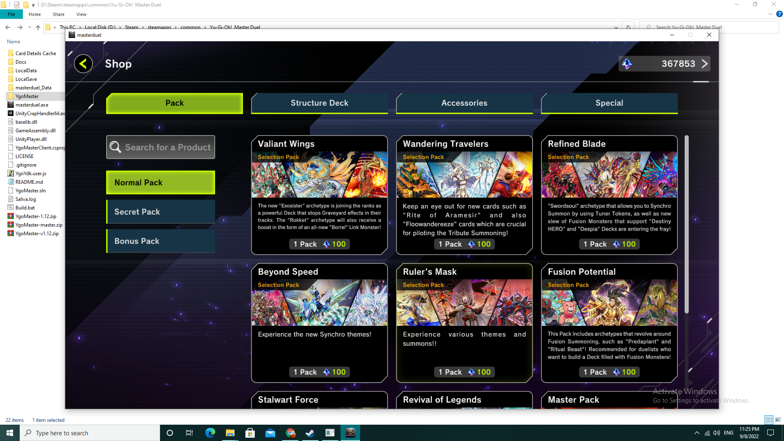The image size is (784, 441).
Task: Click the Explorer up-folder arrow
Action: 38,27
